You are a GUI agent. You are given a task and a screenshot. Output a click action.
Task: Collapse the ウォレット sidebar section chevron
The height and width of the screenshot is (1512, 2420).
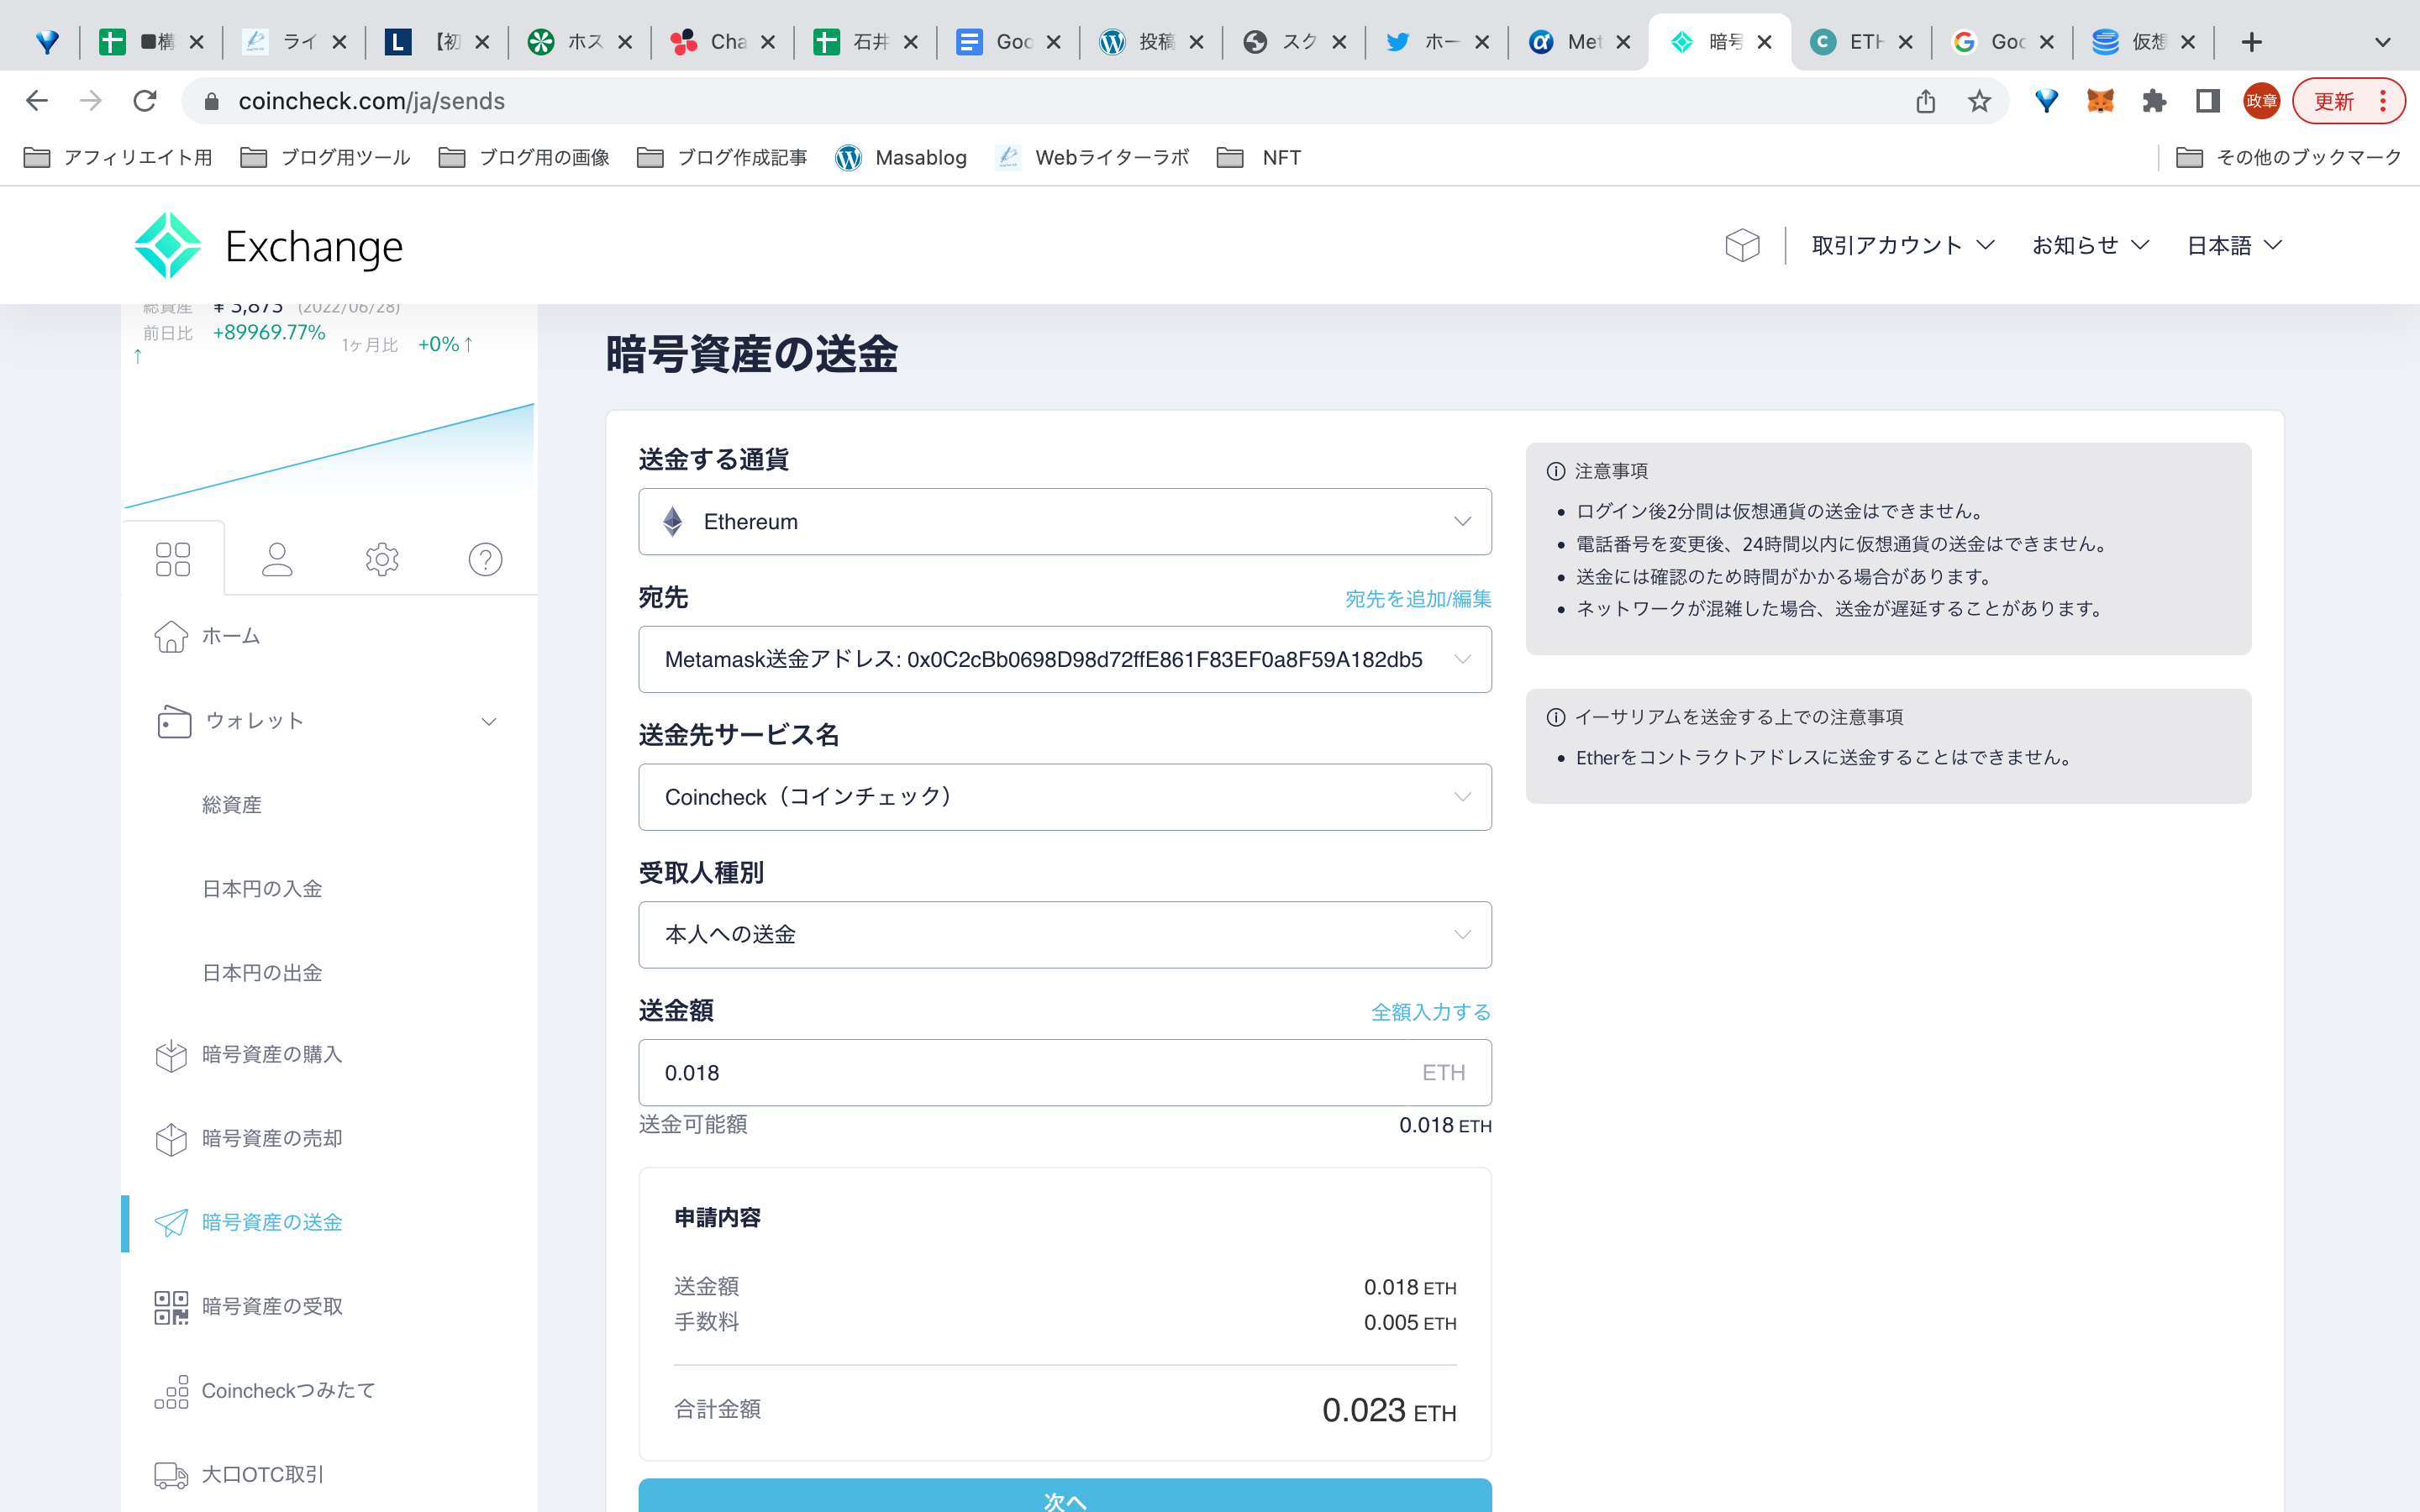pos(489,721)
